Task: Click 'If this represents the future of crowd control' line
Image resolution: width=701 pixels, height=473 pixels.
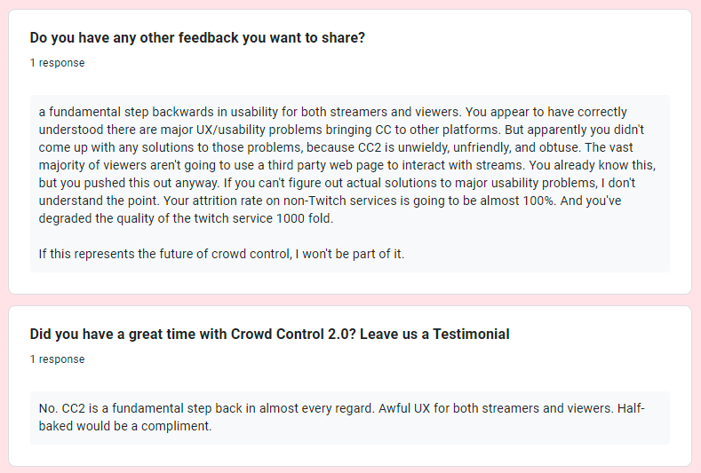Action: (x=221, y=254)
